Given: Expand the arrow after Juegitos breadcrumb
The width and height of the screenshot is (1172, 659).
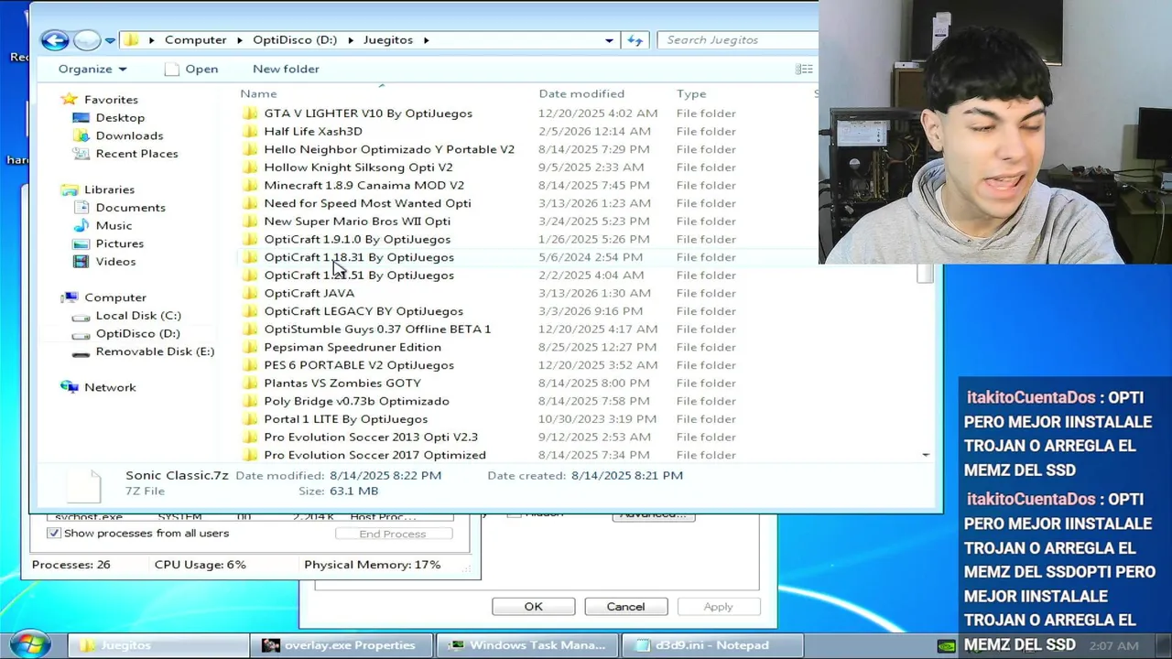Looking at the screenshot, I should point(426,40).
